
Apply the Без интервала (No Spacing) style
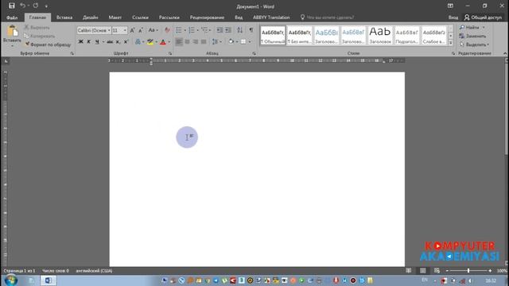300,35
